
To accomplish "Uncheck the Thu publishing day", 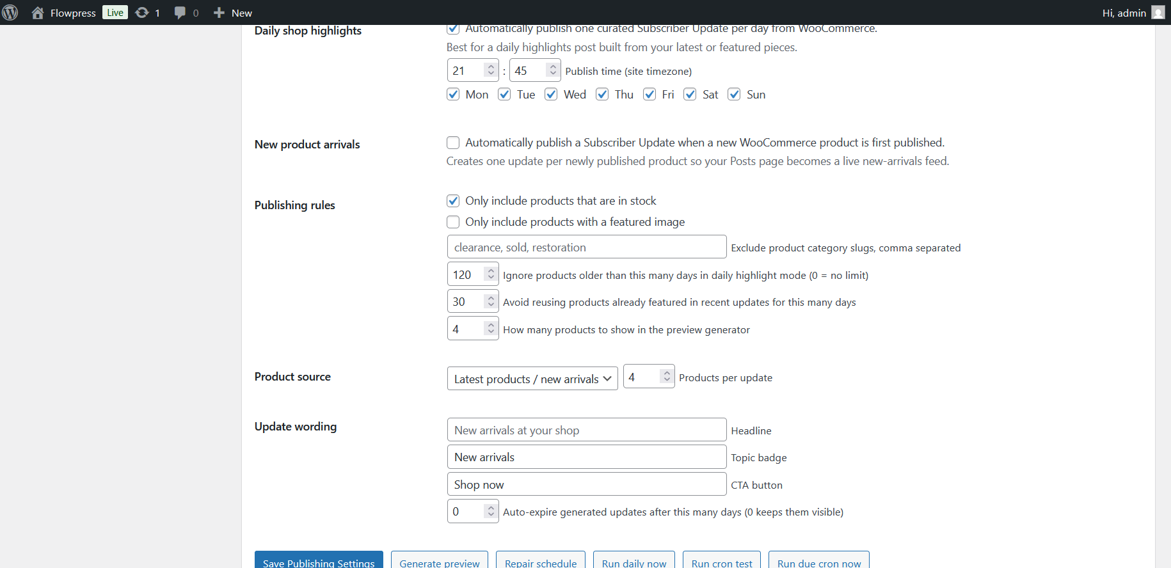I will point(602,95).
